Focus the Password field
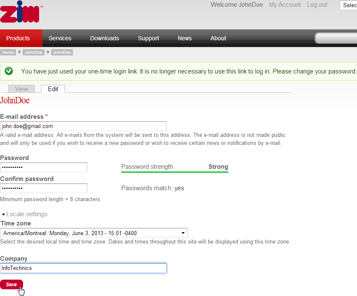The image size is (357, 296). 44,167
